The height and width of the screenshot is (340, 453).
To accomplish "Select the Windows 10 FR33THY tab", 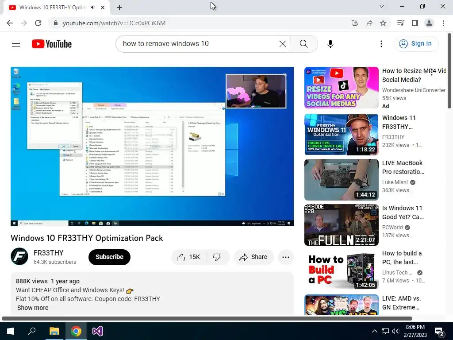I will 53,8.
